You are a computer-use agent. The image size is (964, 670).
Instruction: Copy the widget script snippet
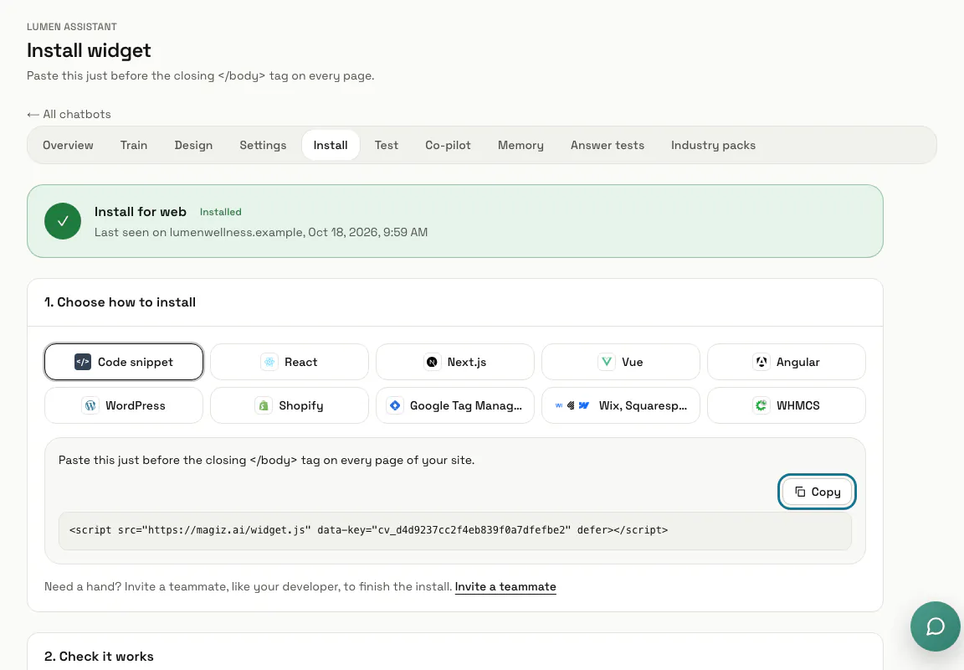817,492
